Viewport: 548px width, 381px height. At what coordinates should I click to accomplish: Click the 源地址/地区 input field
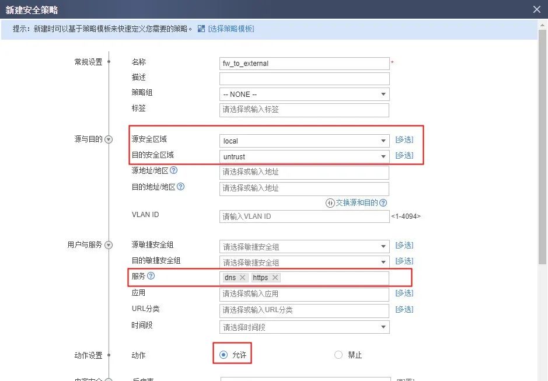[305, 172]
